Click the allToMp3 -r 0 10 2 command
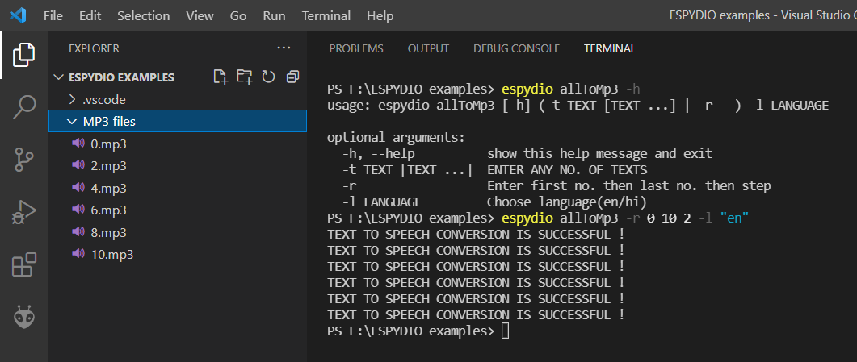Screen dimensions: 857x362 [624, 218]
